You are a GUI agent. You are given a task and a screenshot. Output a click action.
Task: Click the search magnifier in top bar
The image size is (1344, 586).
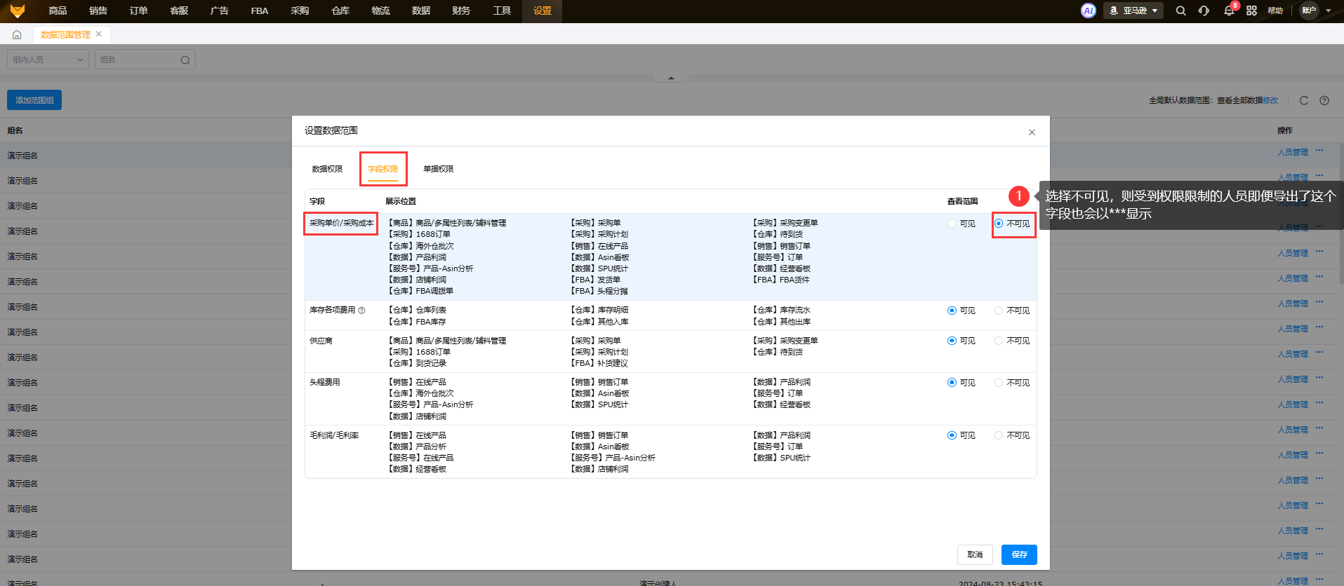(1180, 11)
